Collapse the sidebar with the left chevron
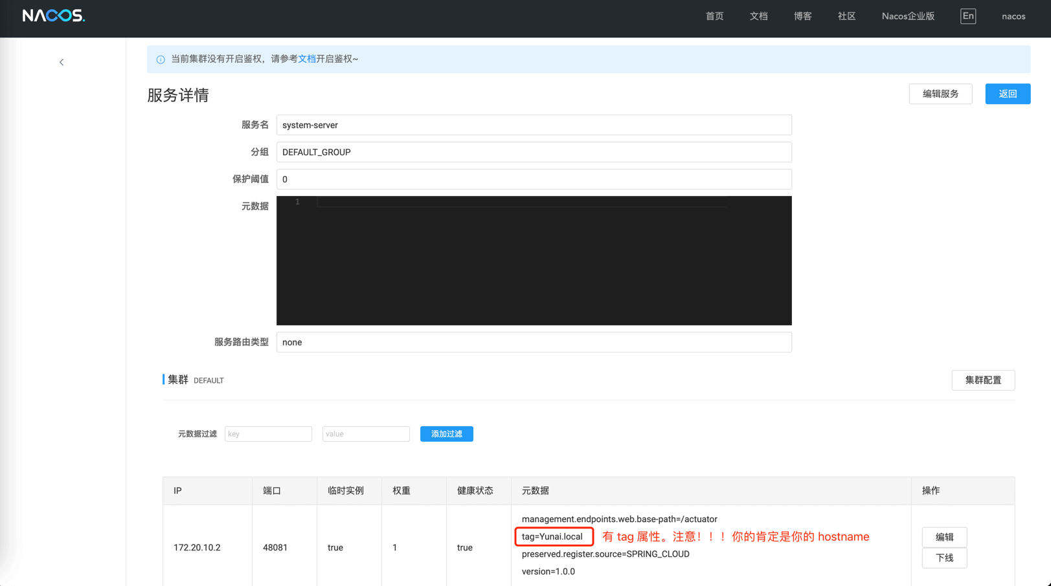 (62, 63)
